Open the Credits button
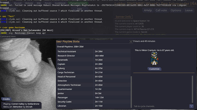197x110 pixels. [6, 99]
